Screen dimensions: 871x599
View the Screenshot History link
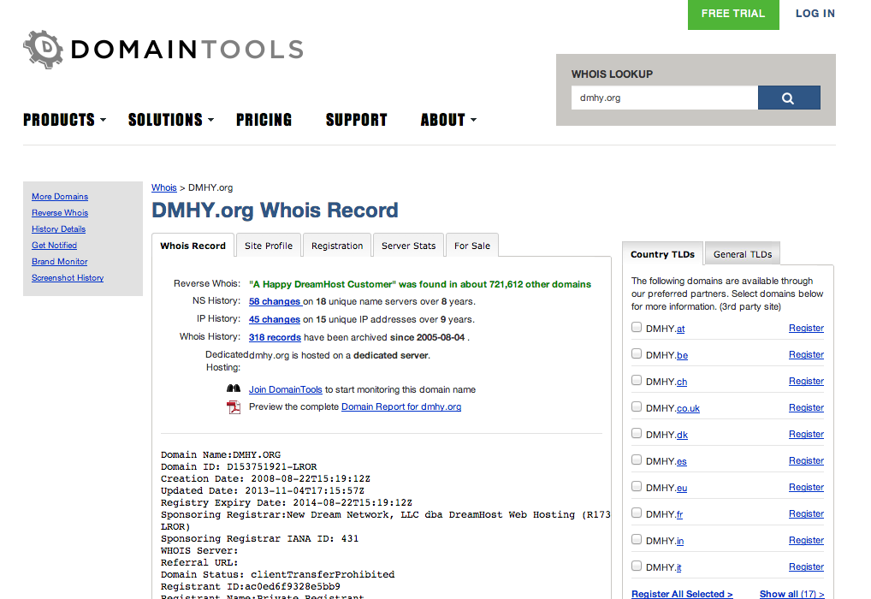(68, 278)
